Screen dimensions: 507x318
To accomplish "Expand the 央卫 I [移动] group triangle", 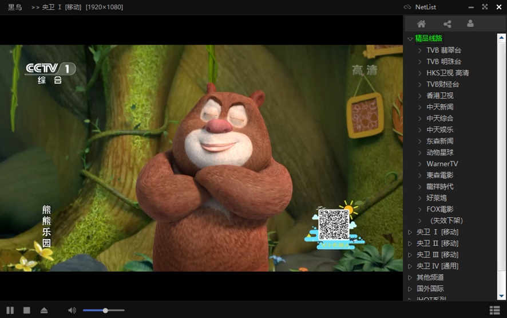I will pyautogui.click(x=410, y=232).
